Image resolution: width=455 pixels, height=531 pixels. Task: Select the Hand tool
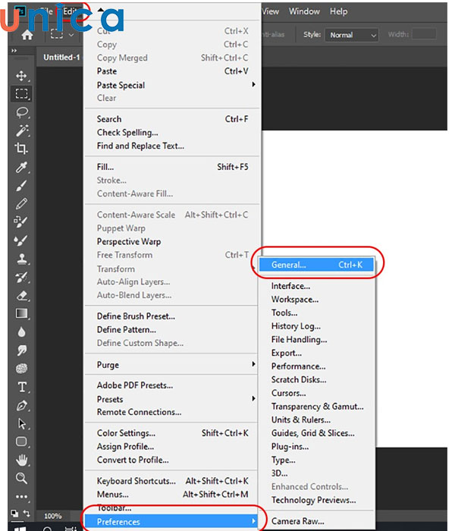click(22, 460)
